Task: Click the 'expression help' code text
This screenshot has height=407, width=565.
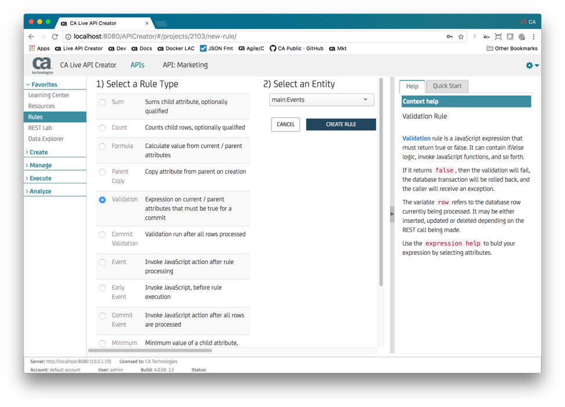Action: (452, 244)
